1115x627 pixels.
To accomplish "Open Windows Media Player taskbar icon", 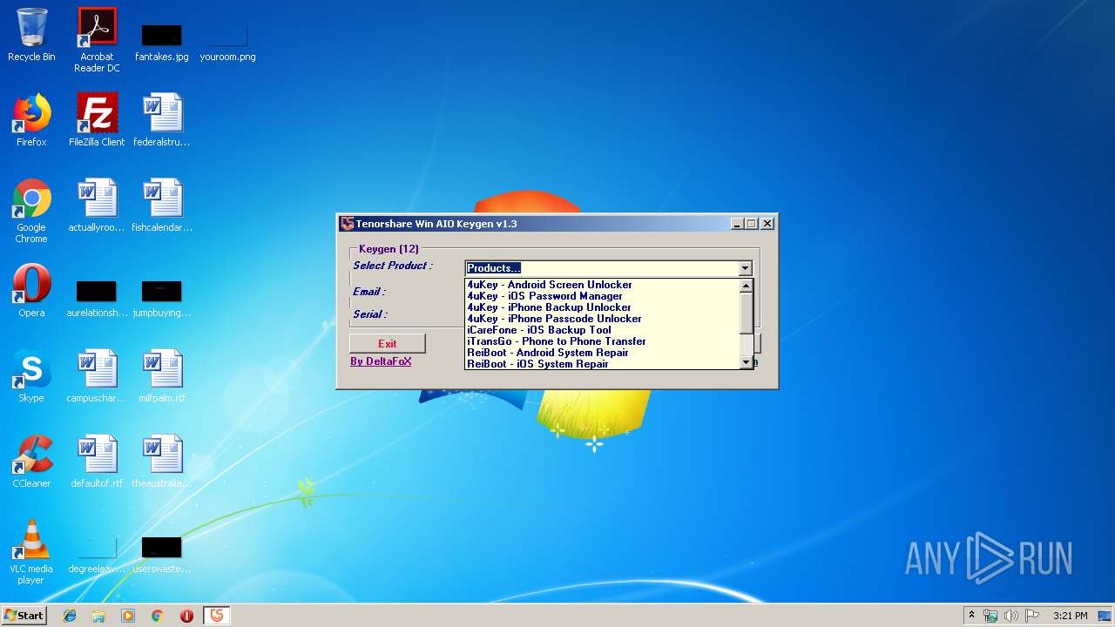I will coord(128,616).
